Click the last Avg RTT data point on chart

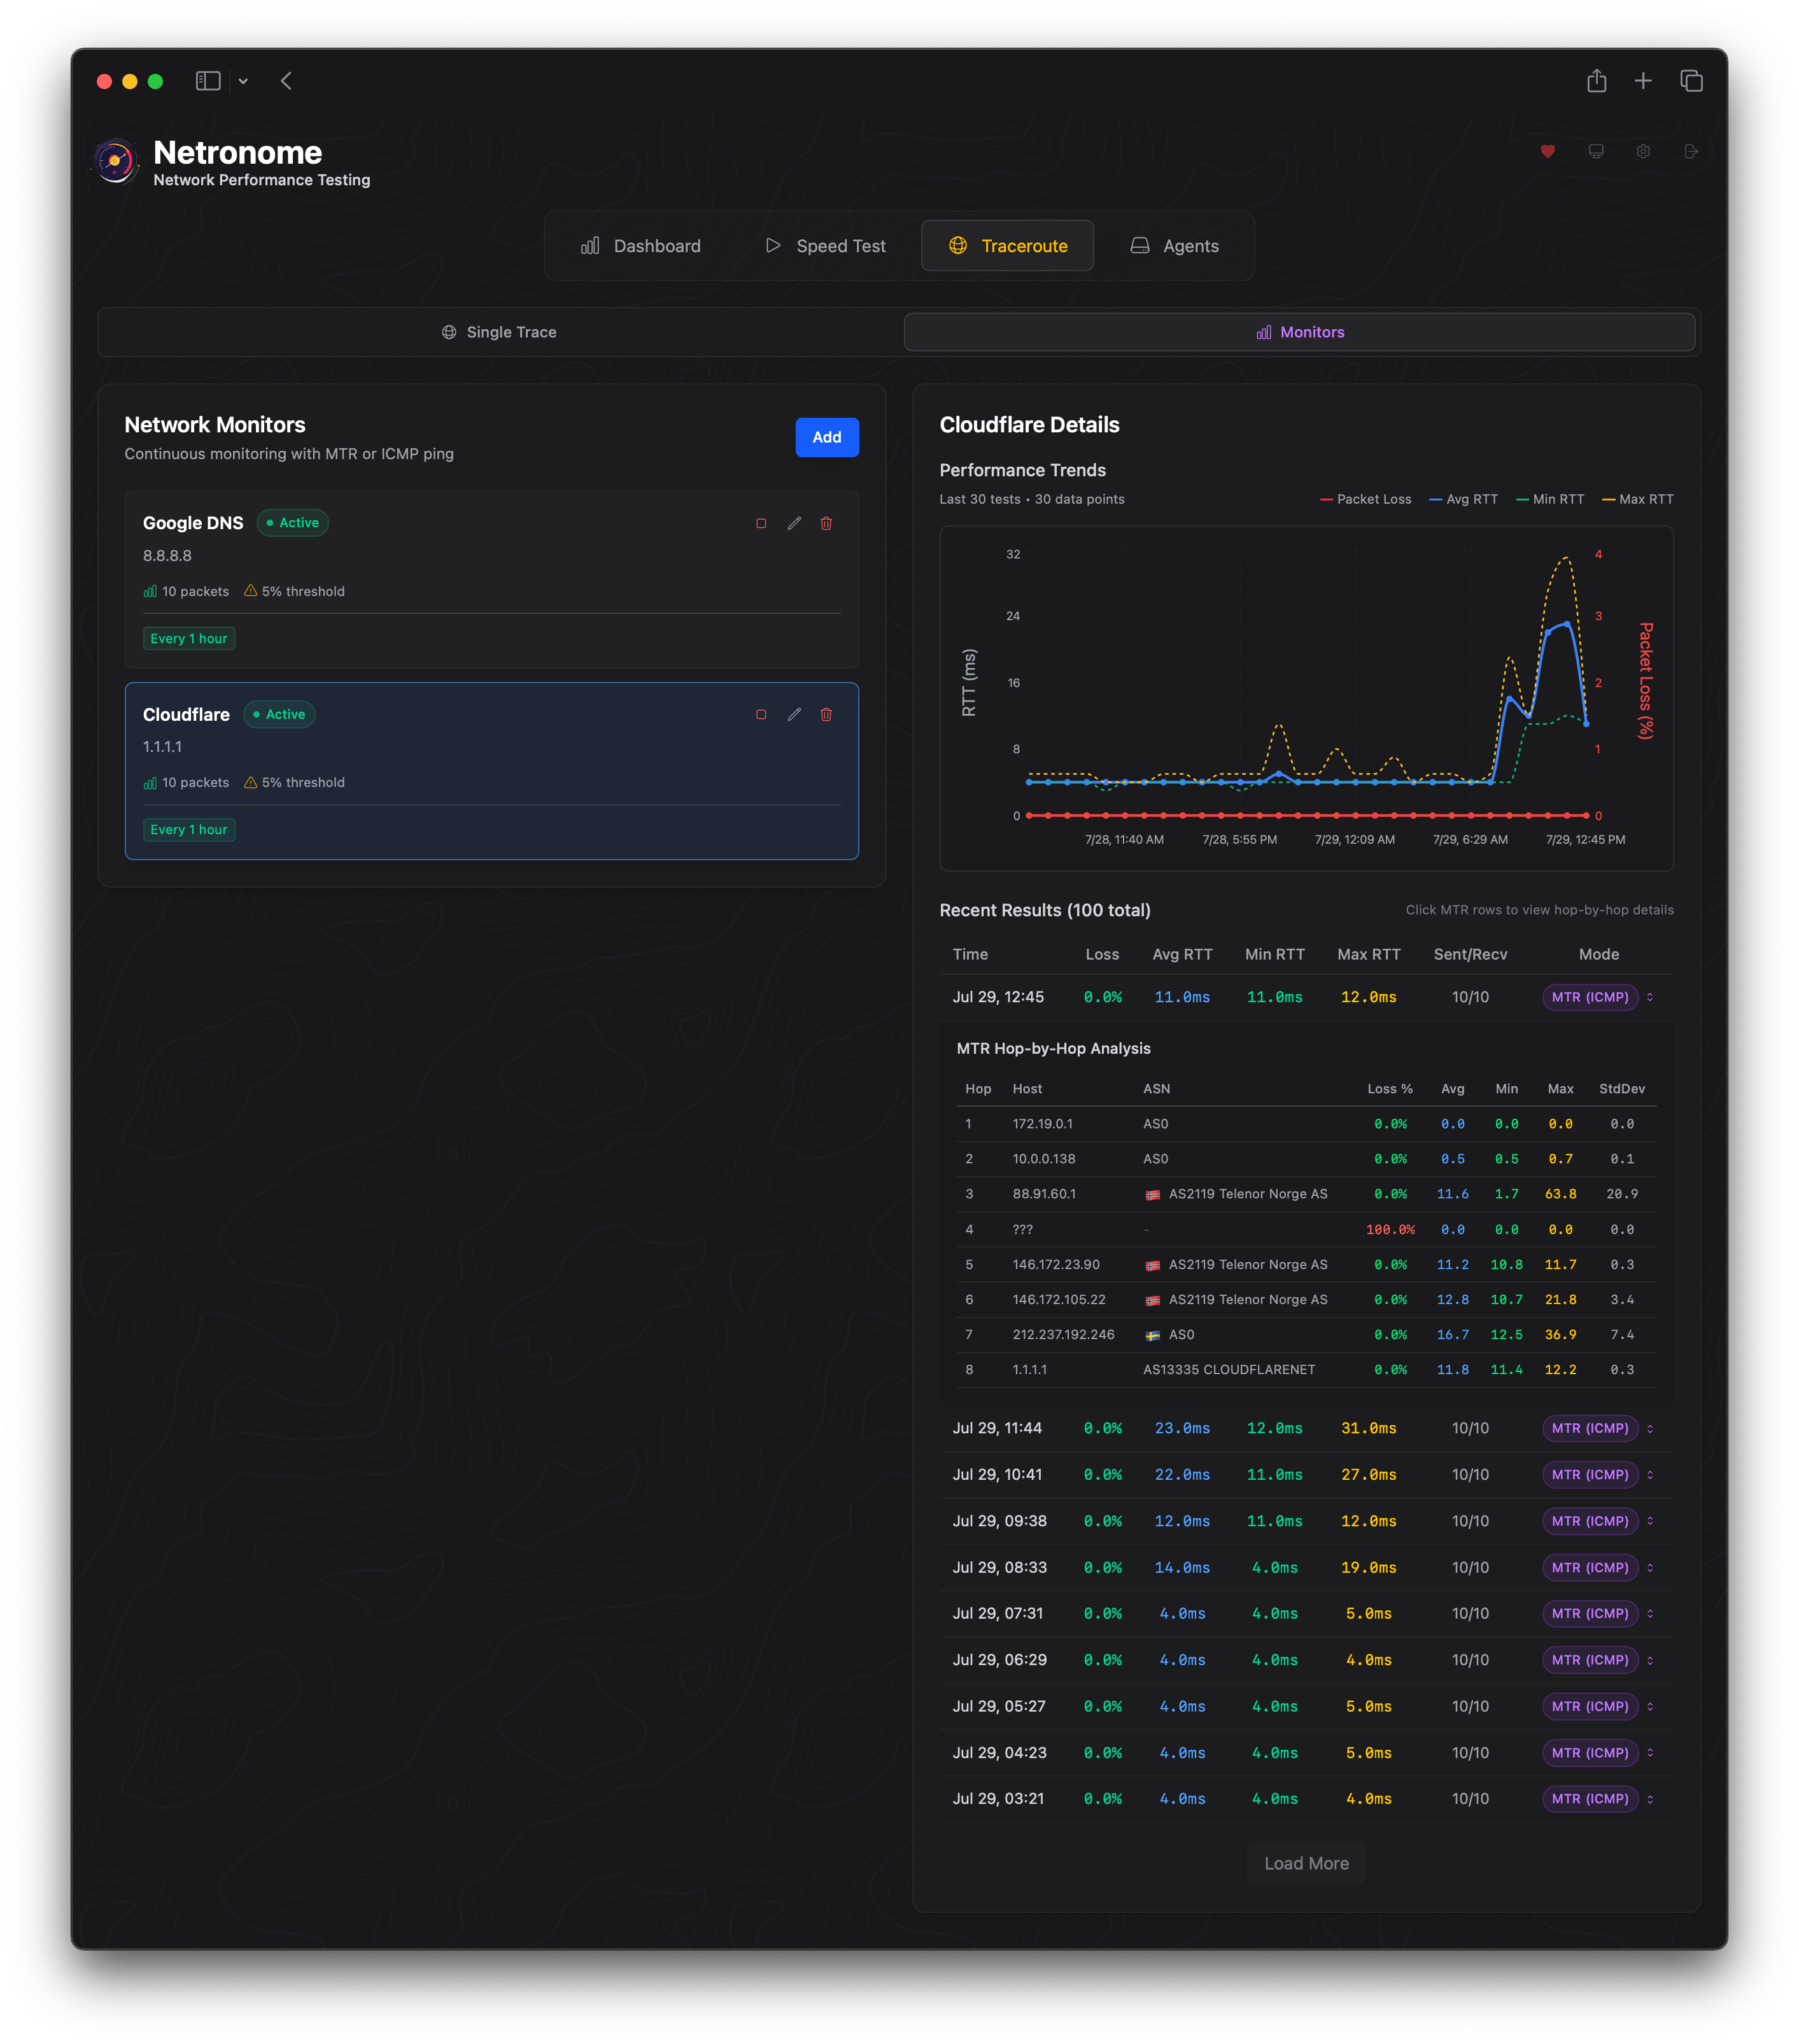[1586, 723]
